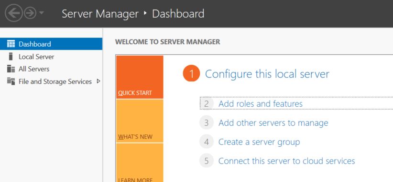Click the All Servers icon
This screenshot has height=182, width=393.
11,69
